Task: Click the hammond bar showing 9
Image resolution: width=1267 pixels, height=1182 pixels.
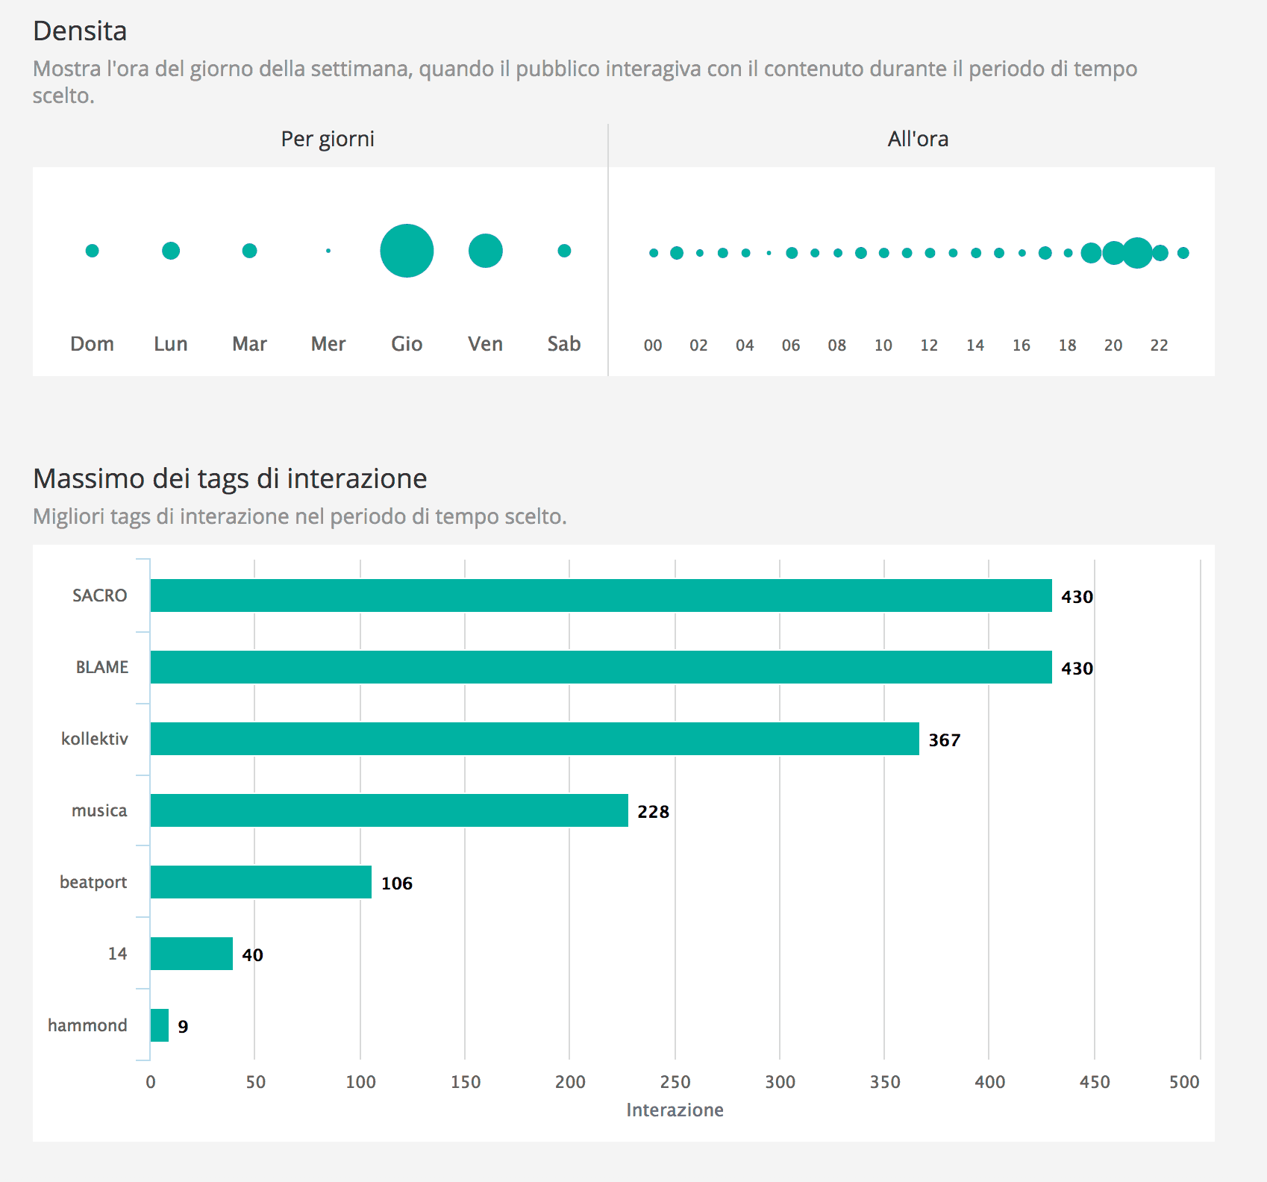Action: click(x=158, y=1025)
